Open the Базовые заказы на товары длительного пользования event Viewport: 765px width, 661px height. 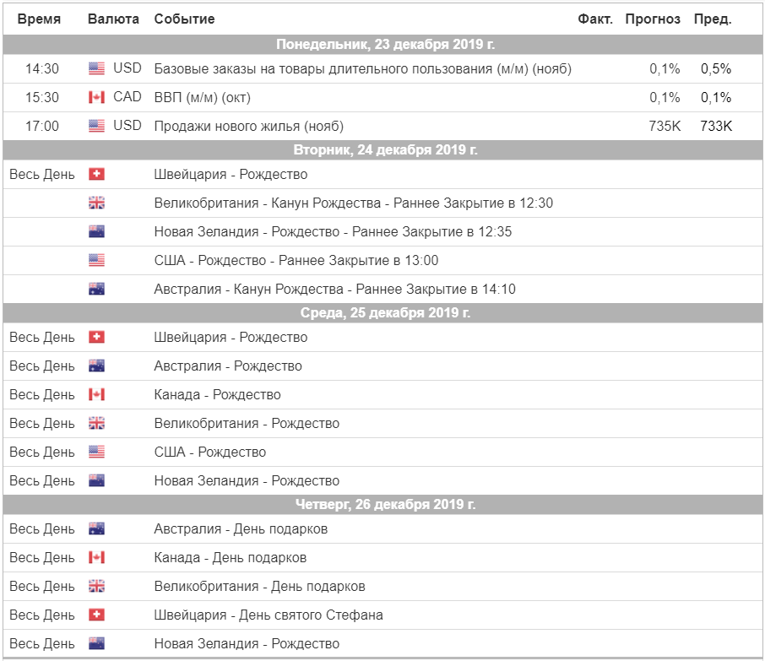click(362, 68)
